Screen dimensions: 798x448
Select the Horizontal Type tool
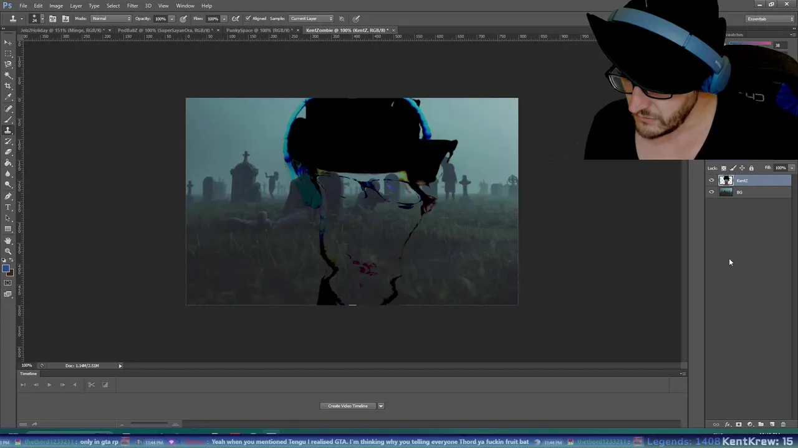8,207
